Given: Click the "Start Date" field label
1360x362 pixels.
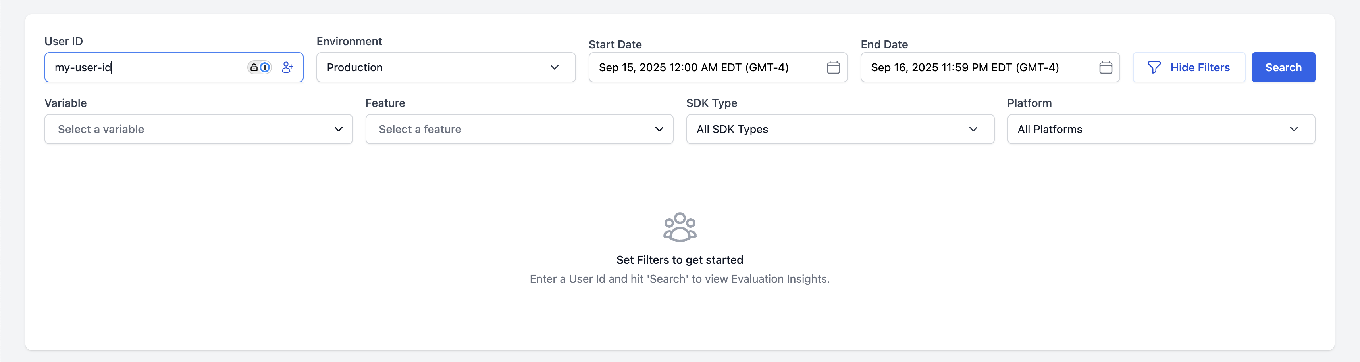Looking at the screenshot, I should point(615,44).
